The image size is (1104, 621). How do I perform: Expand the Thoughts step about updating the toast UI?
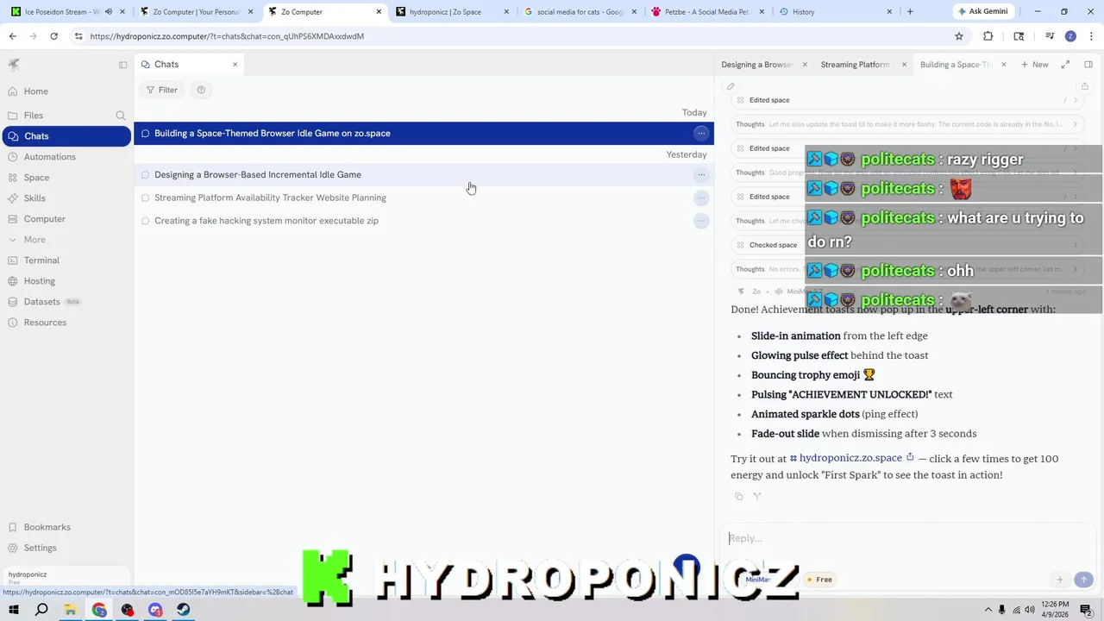906,124
